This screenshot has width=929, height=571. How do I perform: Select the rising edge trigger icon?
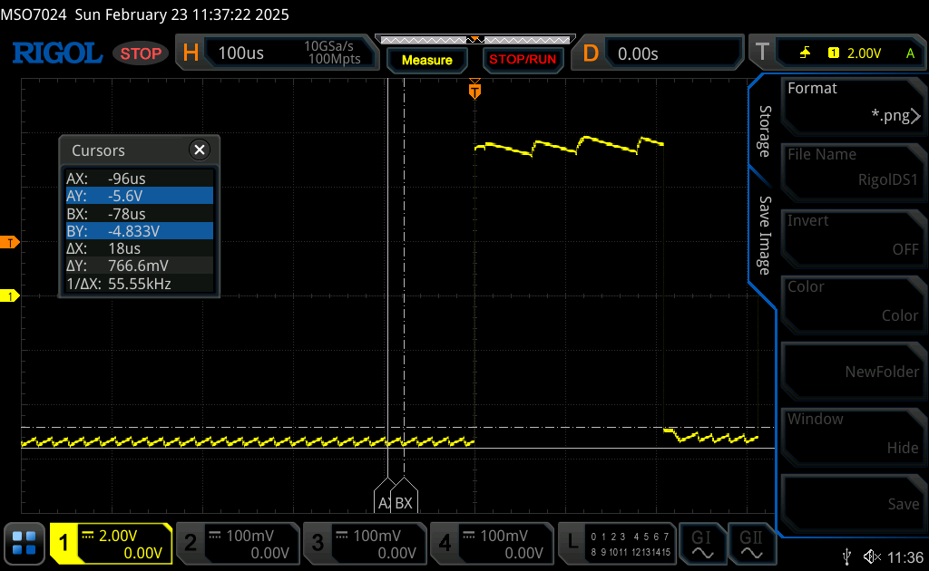coord(805,53)
